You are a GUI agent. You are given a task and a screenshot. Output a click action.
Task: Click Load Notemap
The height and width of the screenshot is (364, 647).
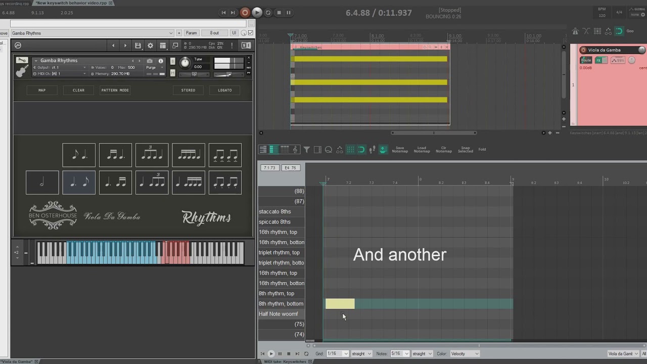click(422, 150)
